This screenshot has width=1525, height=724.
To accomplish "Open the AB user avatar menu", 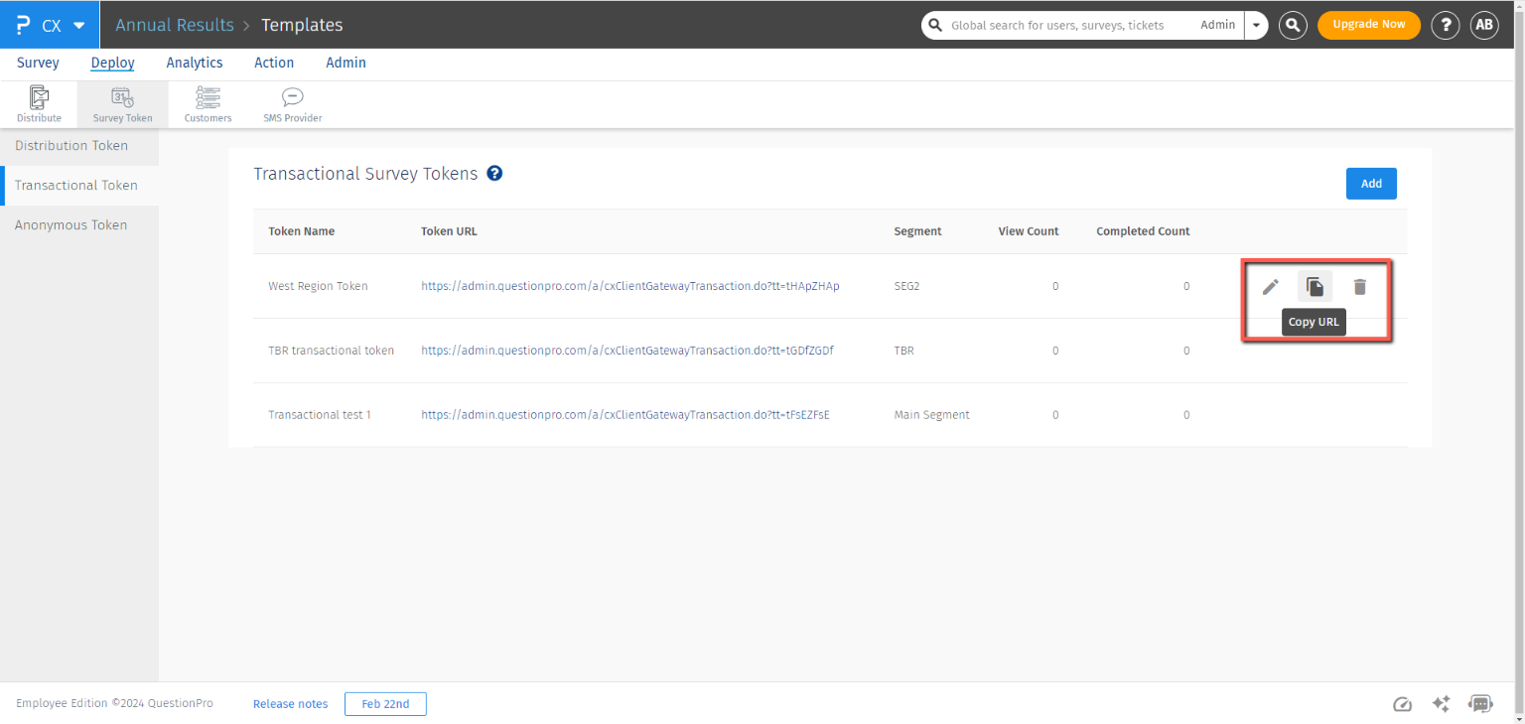I will coord(1483,25).
